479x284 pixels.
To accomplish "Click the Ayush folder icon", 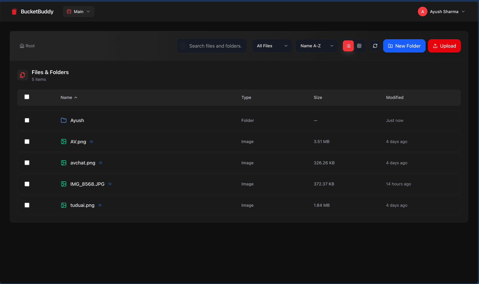I will point(63,120).
